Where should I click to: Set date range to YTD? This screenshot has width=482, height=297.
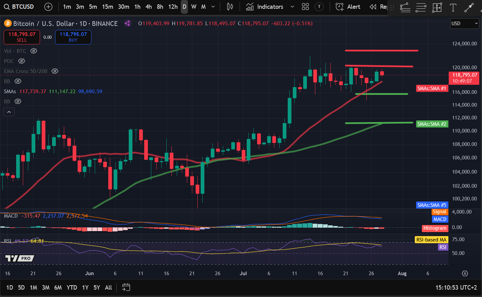[x=72, y=288]
